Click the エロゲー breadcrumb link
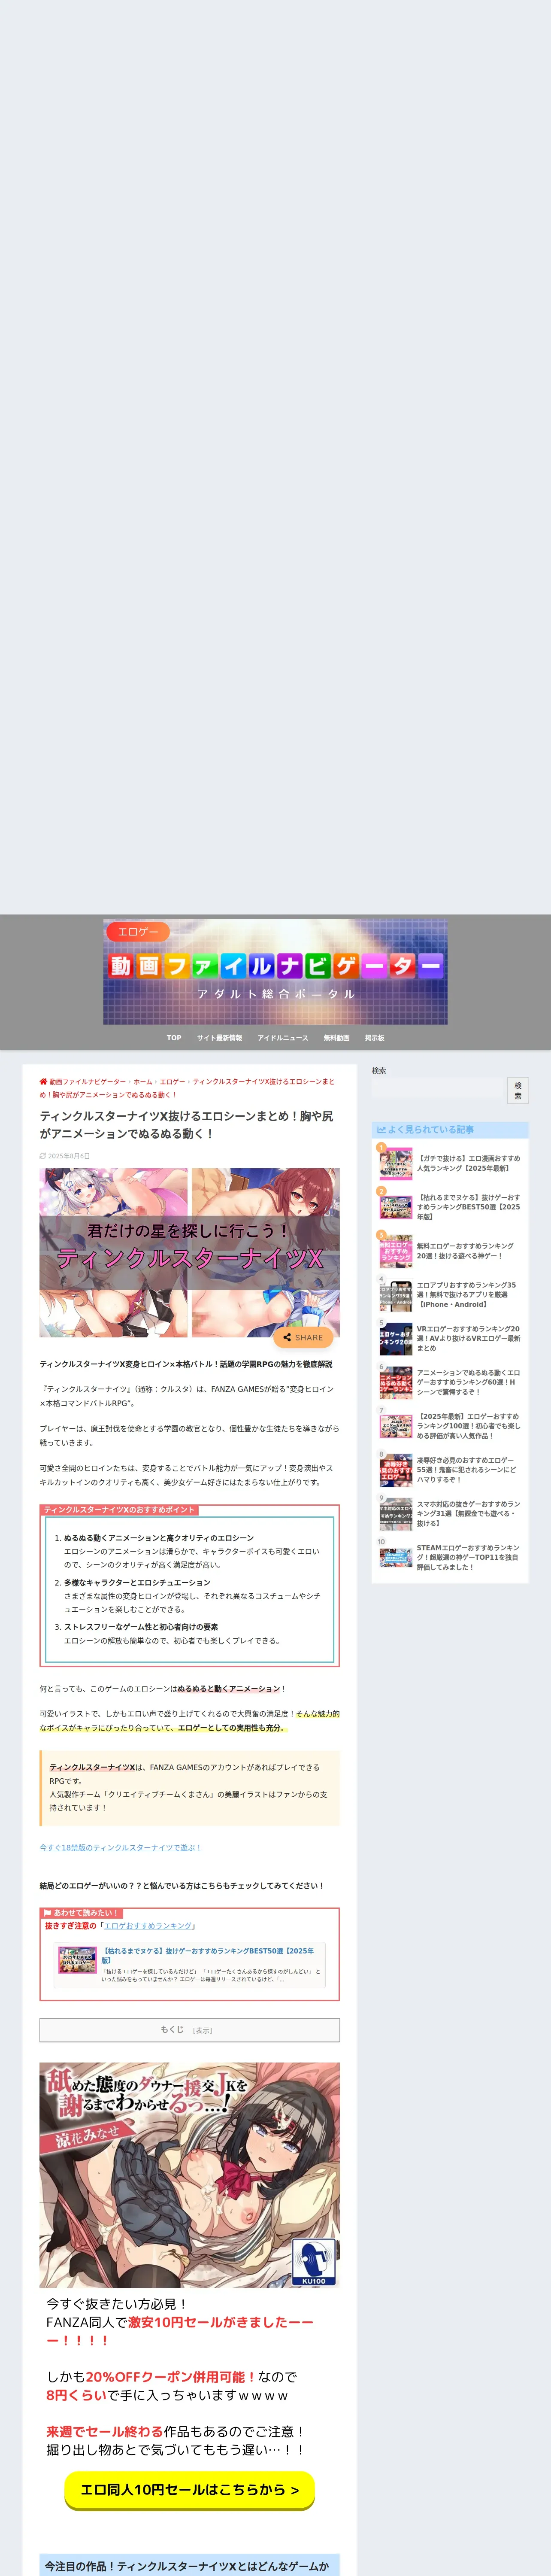 (x=172, y=1081)
